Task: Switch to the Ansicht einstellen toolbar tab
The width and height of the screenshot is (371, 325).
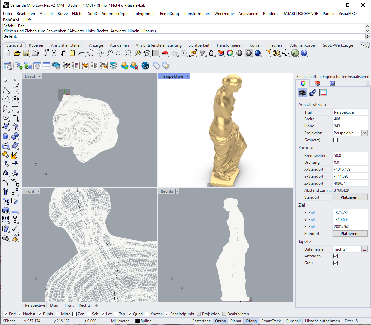Action: pyautogui.click(x=66, y=45)
